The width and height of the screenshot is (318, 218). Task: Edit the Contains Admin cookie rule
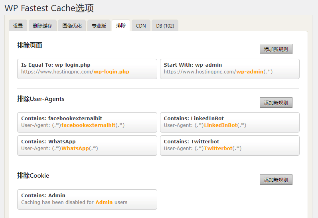click(x=87, y=199)
